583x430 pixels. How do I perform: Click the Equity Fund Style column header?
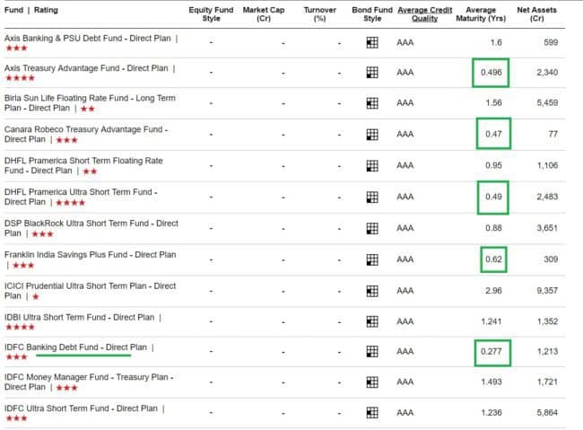coord(211,14)
